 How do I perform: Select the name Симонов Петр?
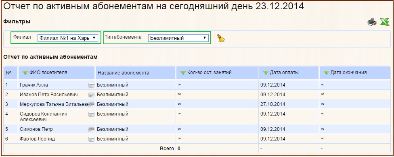tap(36, 129)
